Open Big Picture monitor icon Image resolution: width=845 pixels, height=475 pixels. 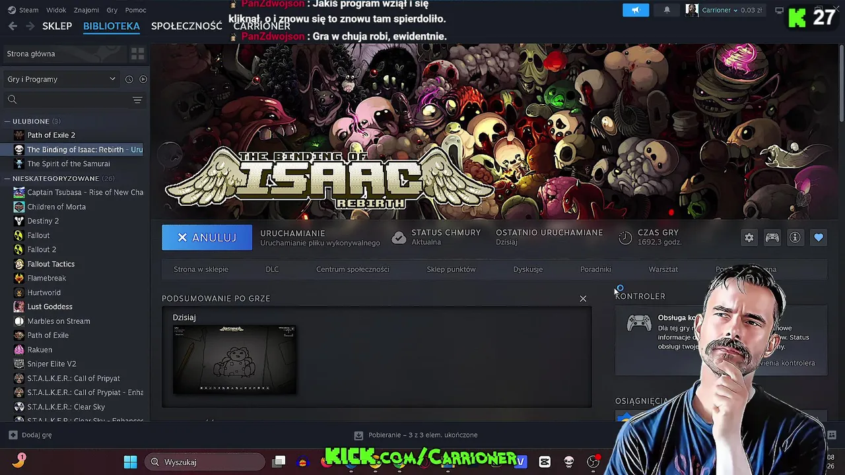779,10
